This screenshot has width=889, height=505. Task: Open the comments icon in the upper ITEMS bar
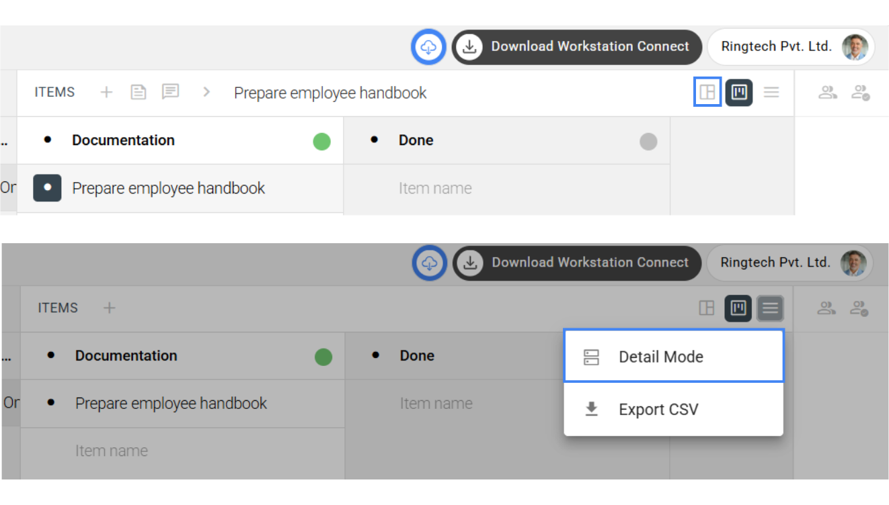pos(171,92)
